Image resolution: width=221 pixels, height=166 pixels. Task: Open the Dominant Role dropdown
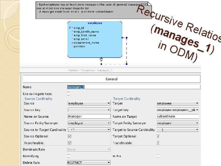pos(89,149)
